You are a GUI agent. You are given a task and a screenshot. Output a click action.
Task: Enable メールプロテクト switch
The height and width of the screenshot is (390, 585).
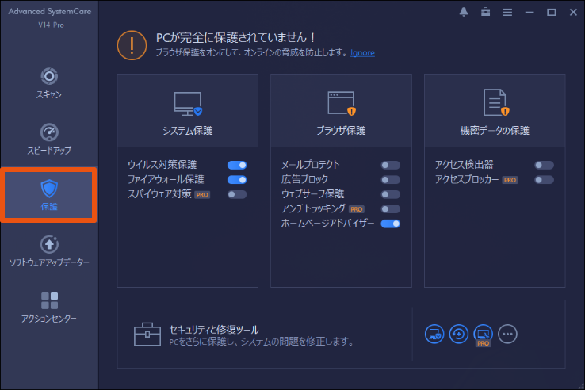(x=391, y=165)
